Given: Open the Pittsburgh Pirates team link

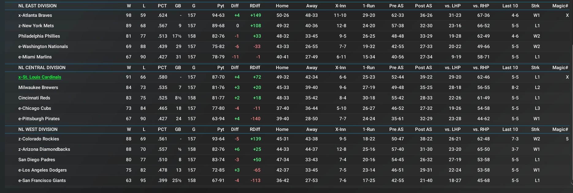Looking at the screenshot, I should pyautogui.click(x=39, y=119).
